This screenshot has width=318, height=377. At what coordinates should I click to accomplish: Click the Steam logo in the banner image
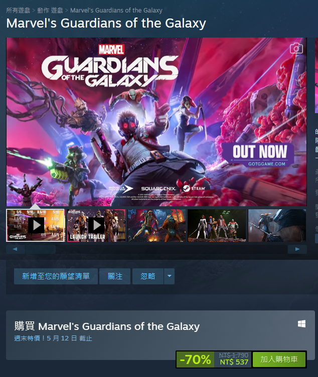tap(194, 188)
